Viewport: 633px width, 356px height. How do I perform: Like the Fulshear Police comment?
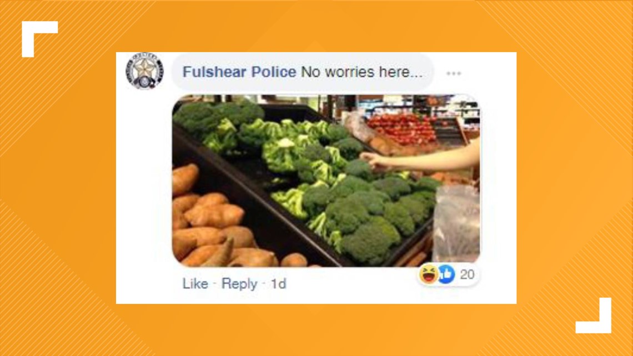click(195, 284)
